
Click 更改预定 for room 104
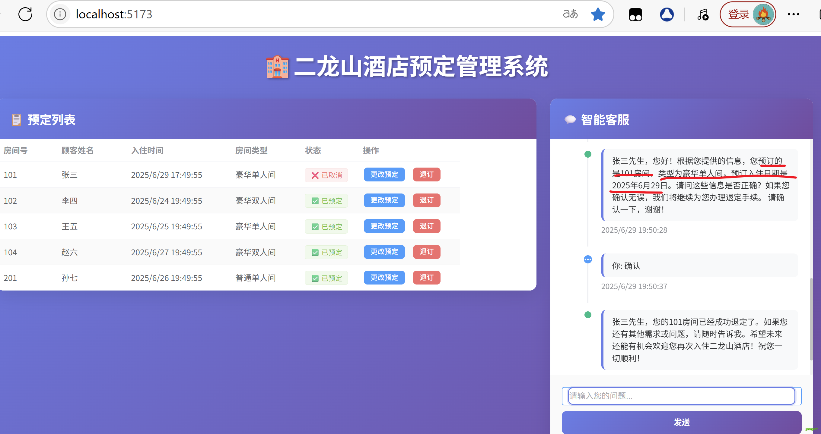384,252
